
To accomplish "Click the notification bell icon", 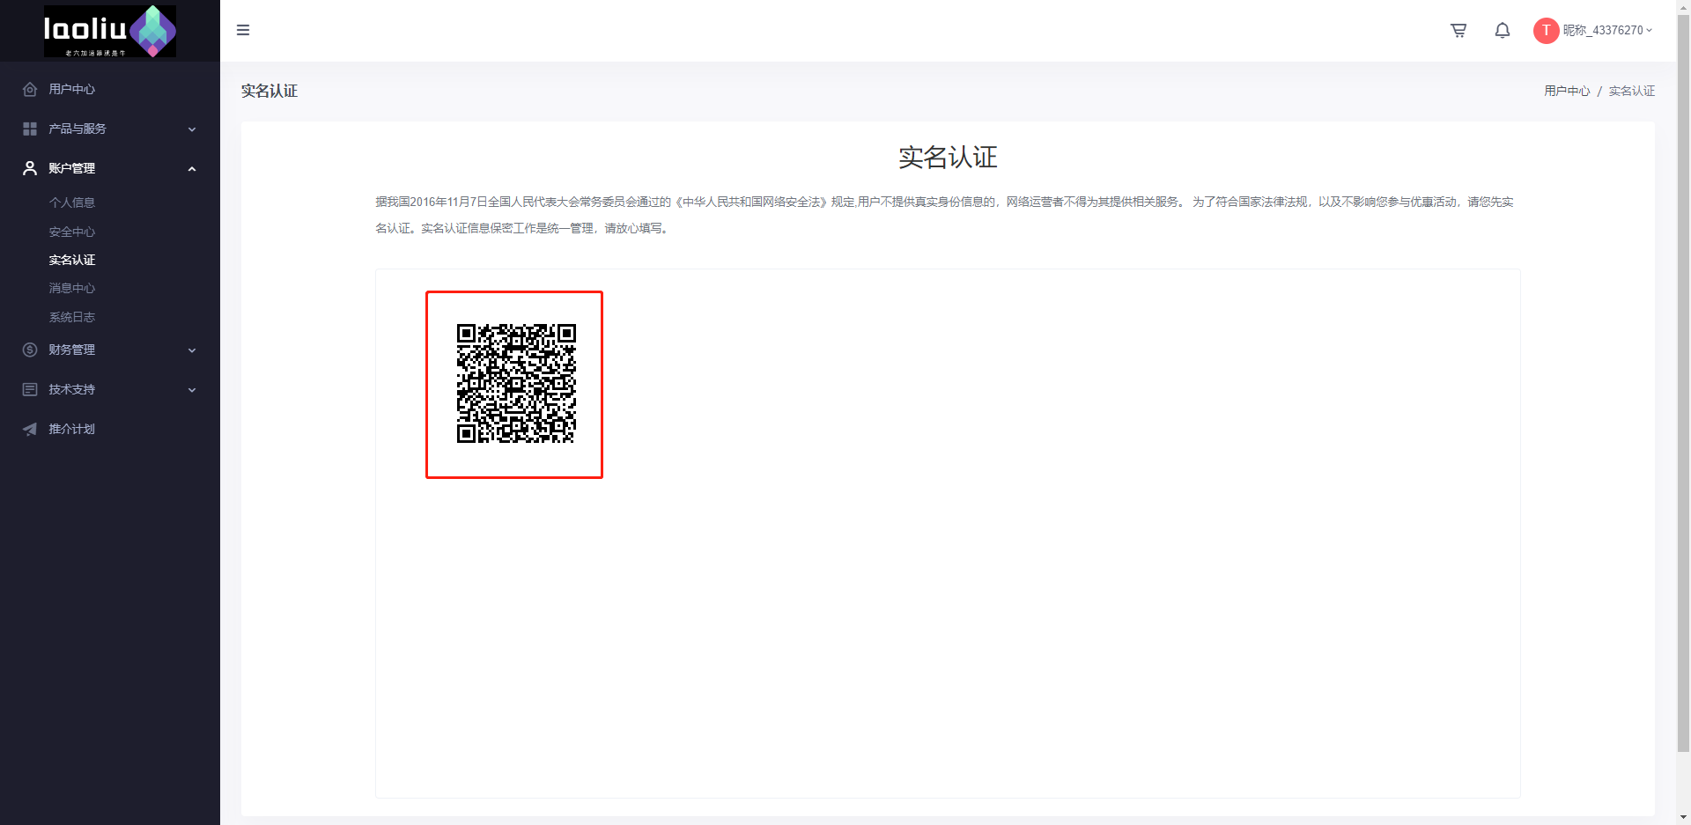I will point(1503,30).
